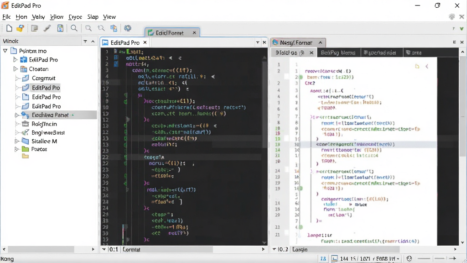467x263 pixels.
Task: Click right editor scrollbar up arrow
Action: 462,52
